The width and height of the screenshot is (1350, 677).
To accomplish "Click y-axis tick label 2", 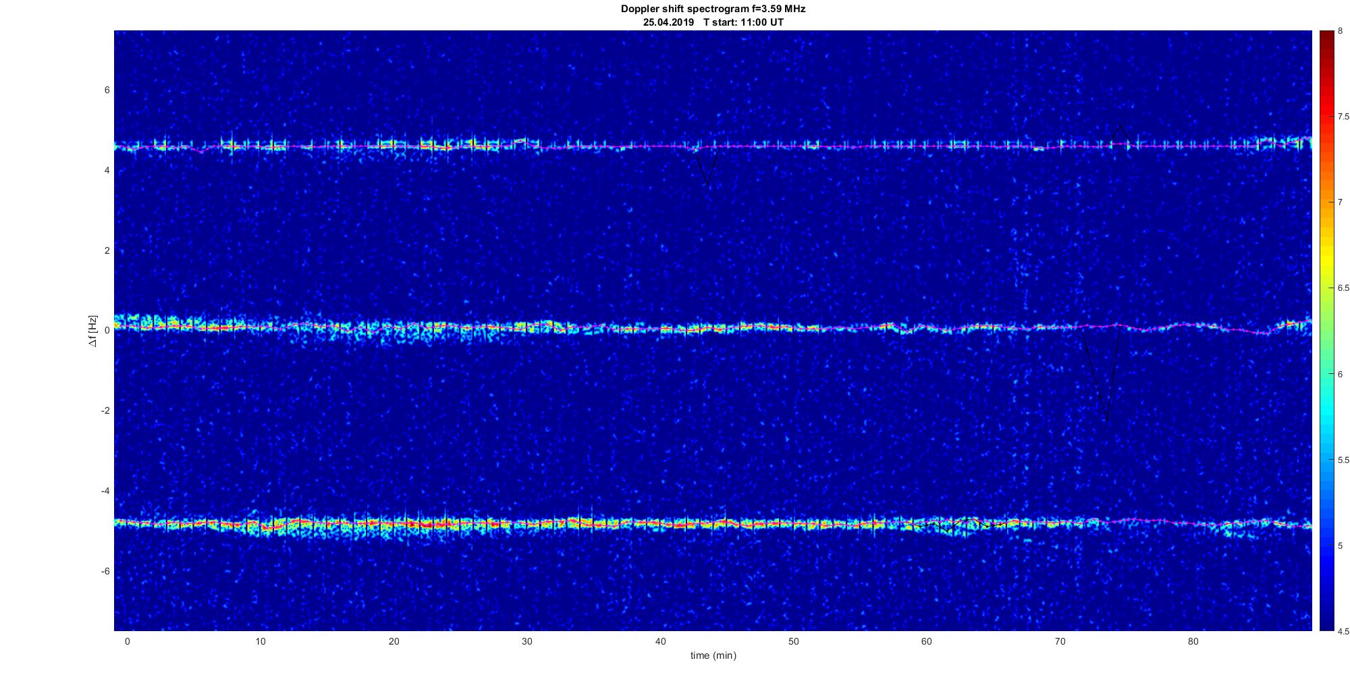I will coord(107,250).
